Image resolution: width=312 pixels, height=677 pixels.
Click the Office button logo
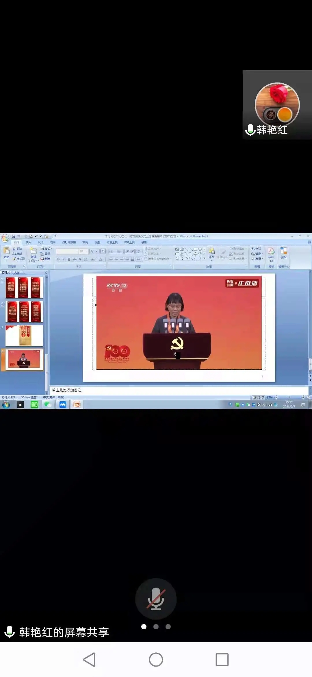[5, 238]
